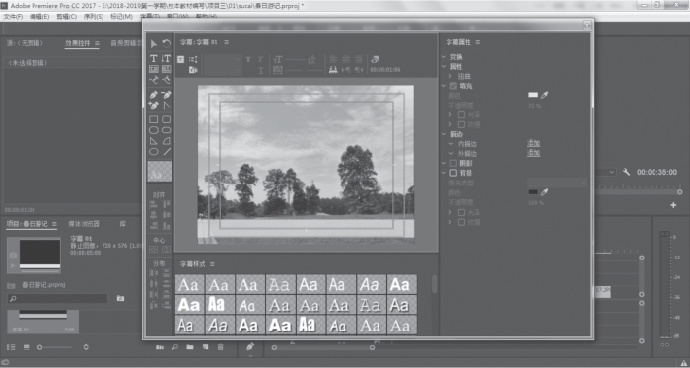Click 添加 next to 内描边
Image resolution: width=690 pixels, height=368 pixels.
[x=534, y=143]
